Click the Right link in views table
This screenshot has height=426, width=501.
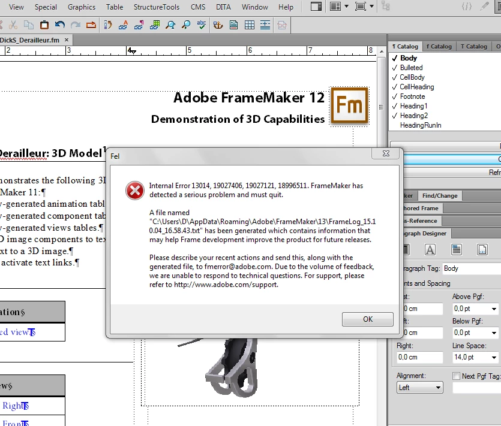[x=14, y=406]
